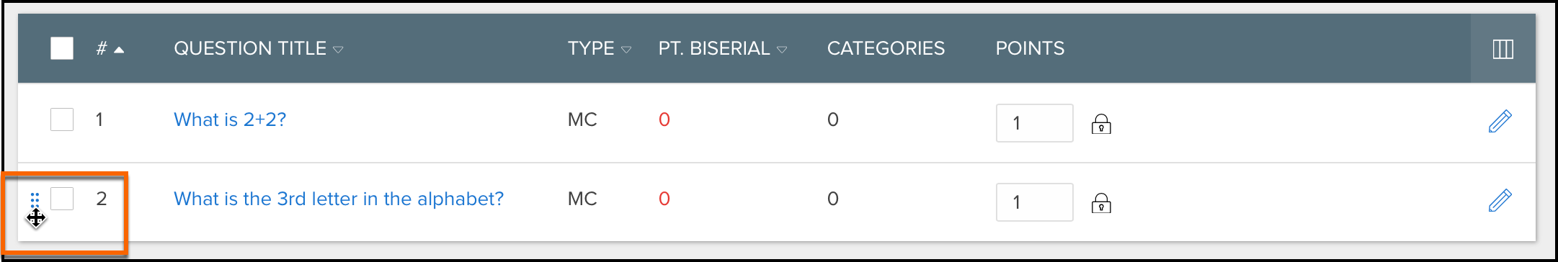Image resolution: width=1558 pixels, height=262 pixels.
Task: Open the Pt. Biserial column sort dropdown
Action: [x=782, y=50]
